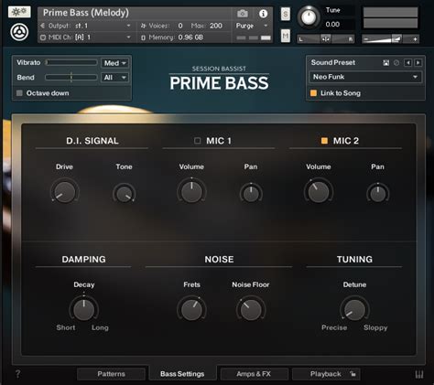Viewport: 434px width, 385px height.
Task: Open the instrument info icon
Action: [263, 14]
